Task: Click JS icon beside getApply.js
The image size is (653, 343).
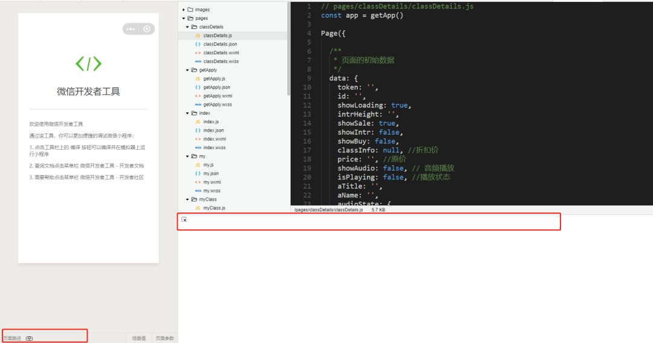Action: pos(198,79)
